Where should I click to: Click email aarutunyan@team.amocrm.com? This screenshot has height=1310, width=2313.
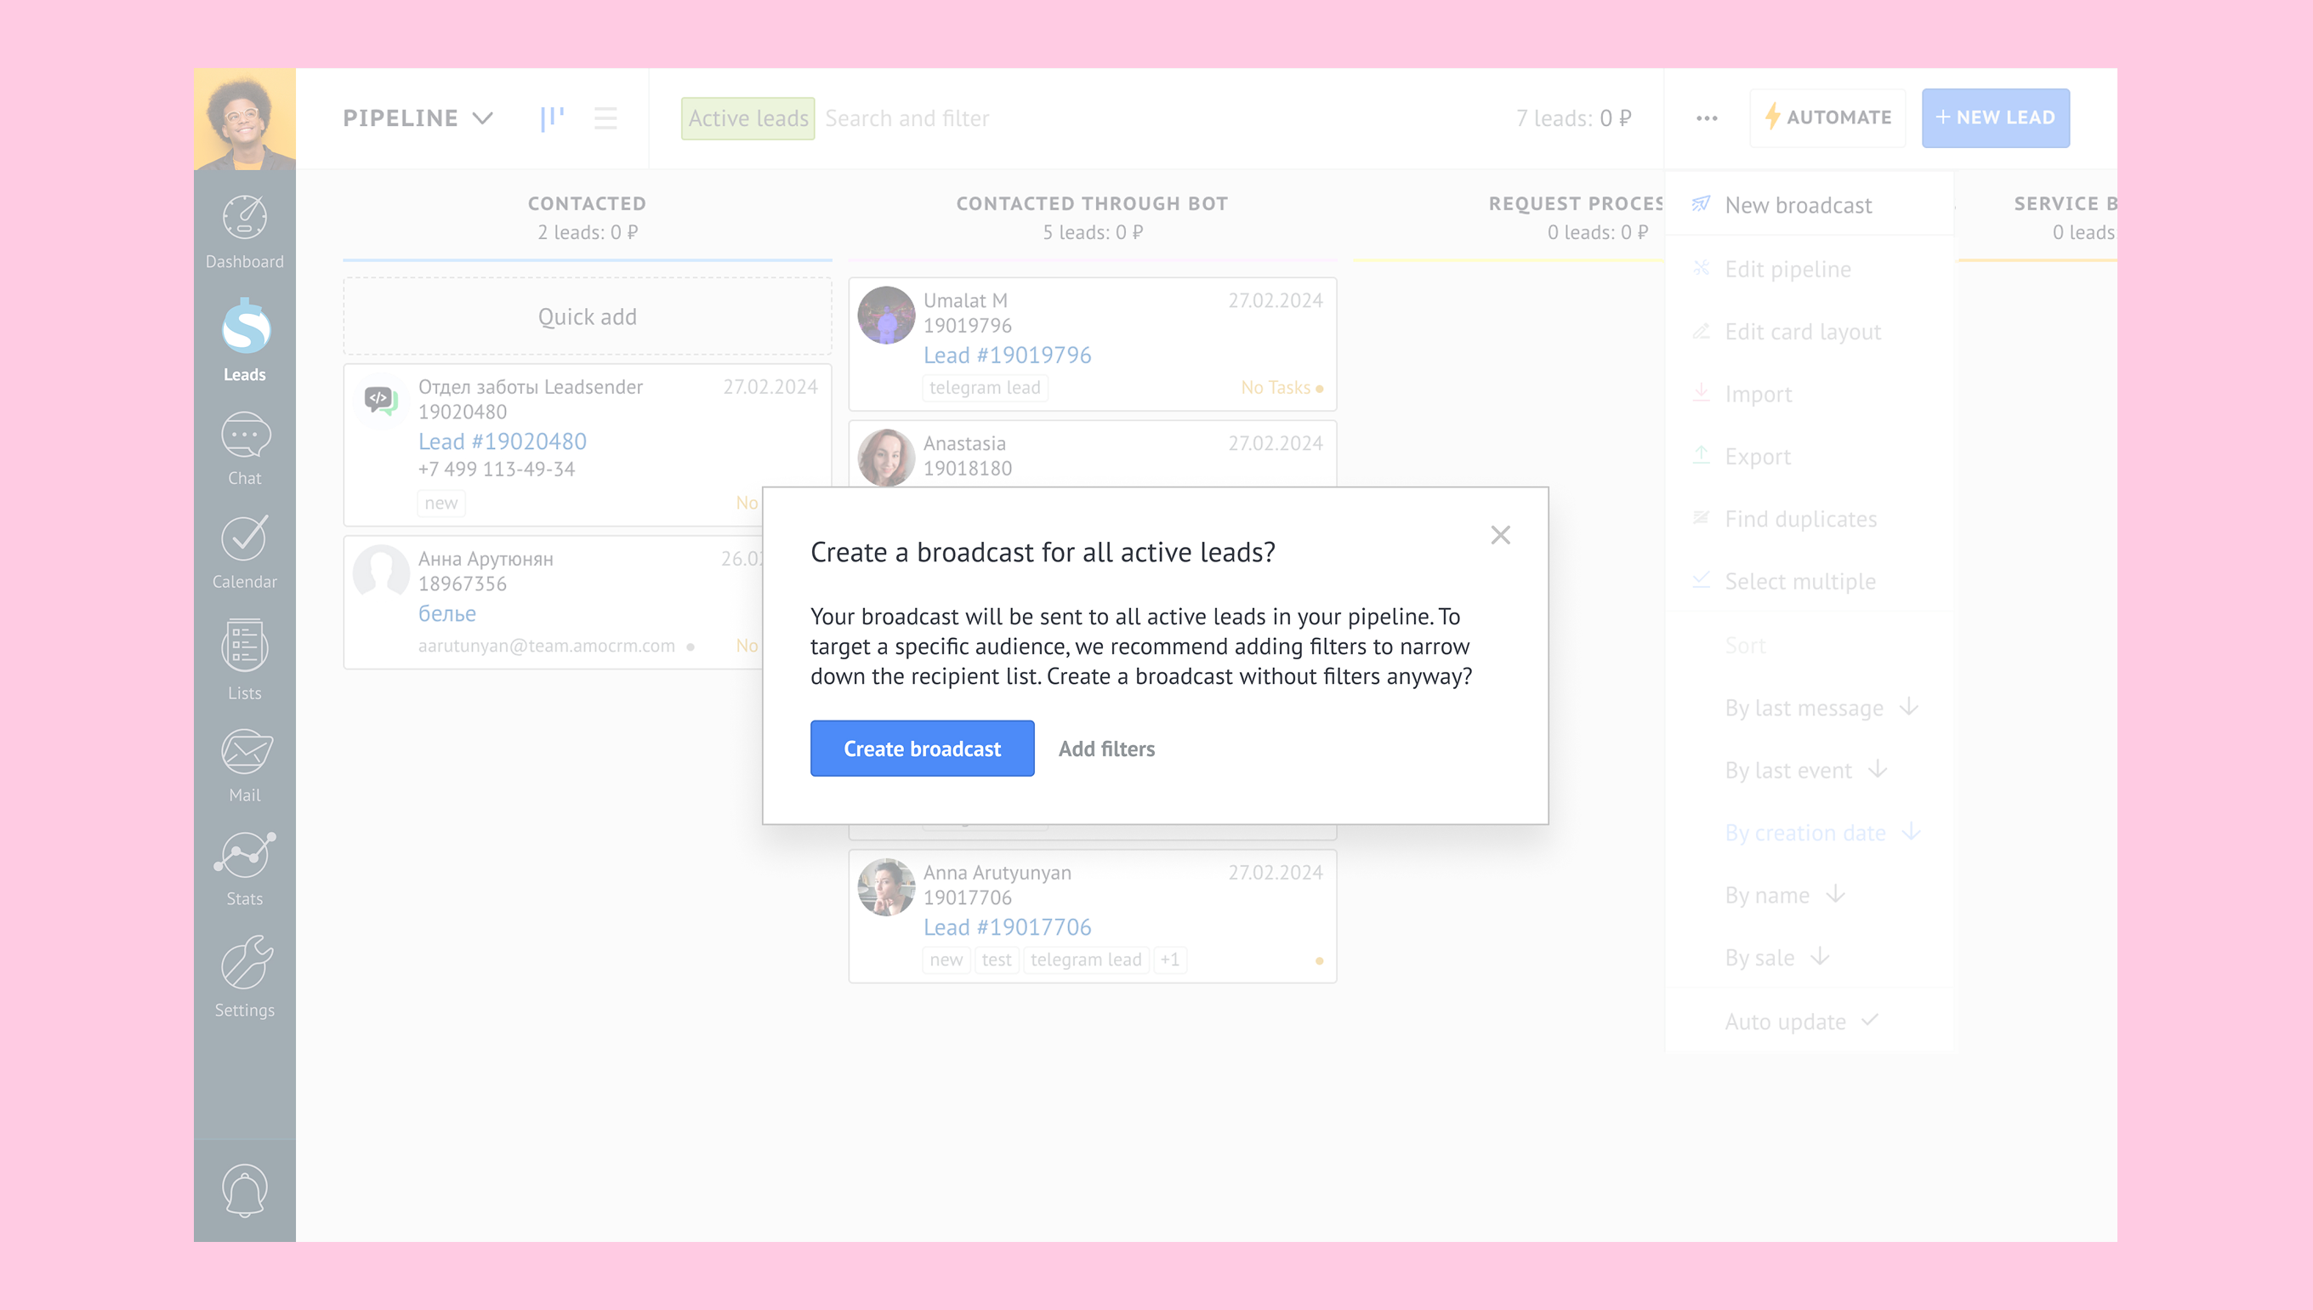point(546,646)
